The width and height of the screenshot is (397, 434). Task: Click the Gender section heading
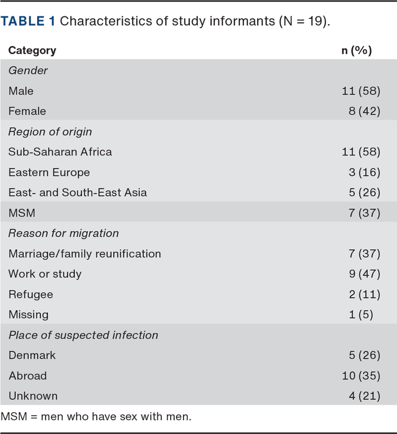point(28,70)
